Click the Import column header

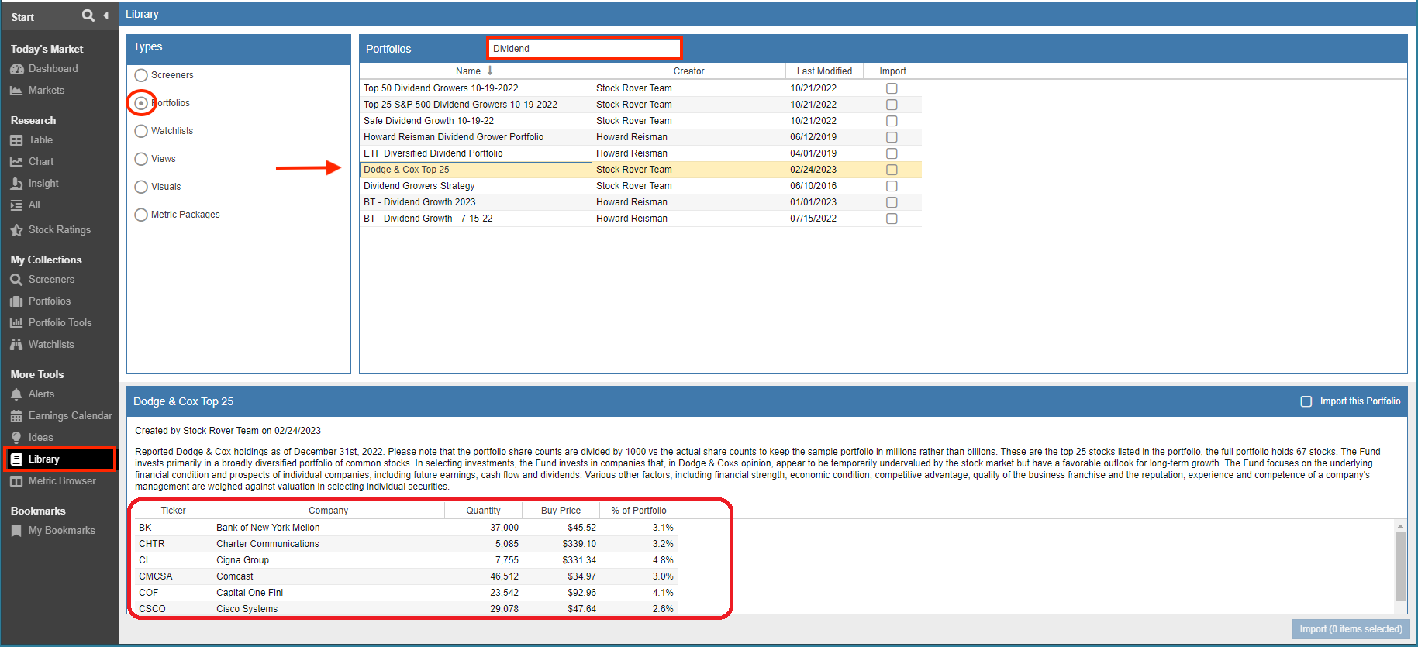892,71
